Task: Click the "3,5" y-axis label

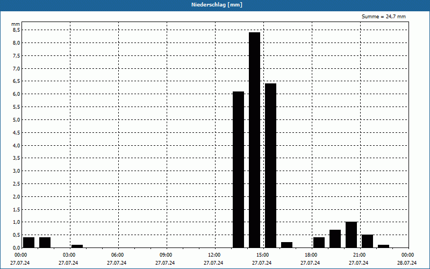Action: (x=17, y=158)
